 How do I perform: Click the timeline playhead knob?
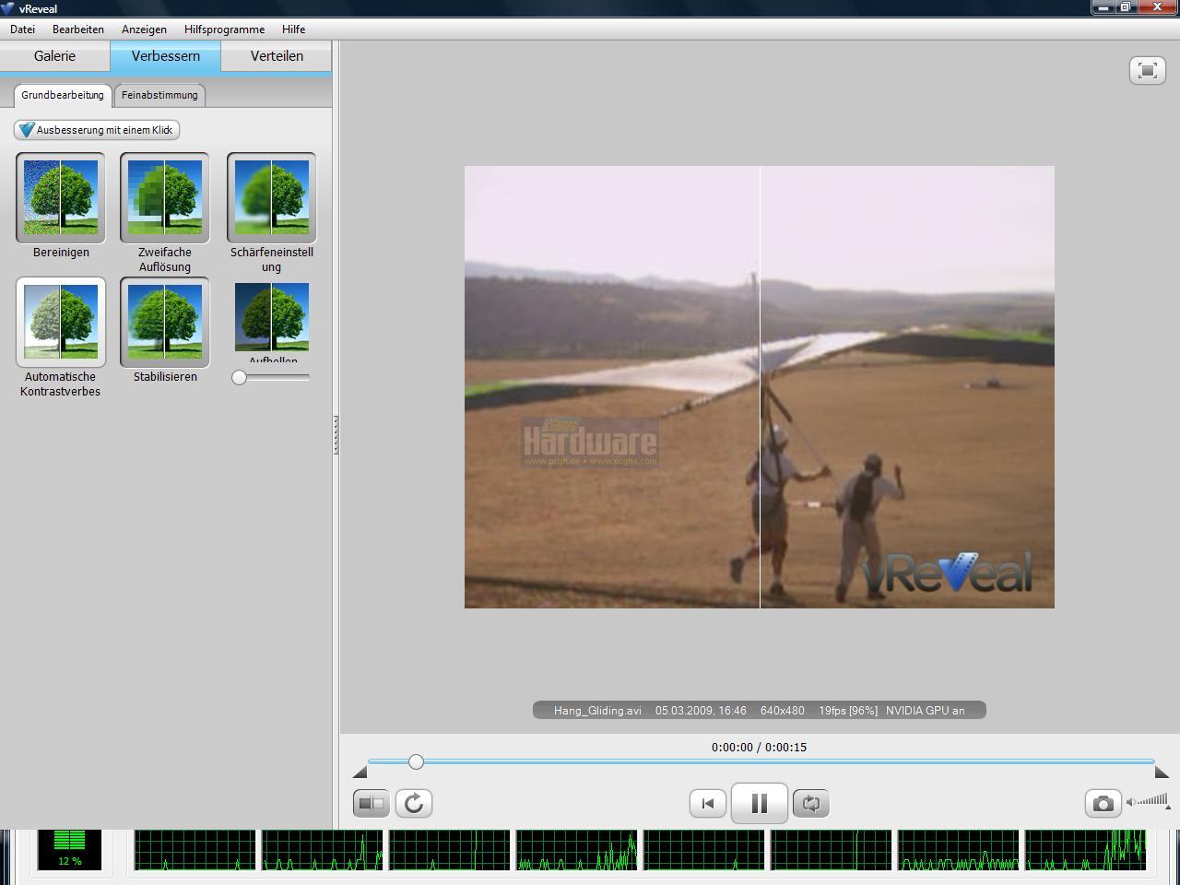tap(416, 761)
